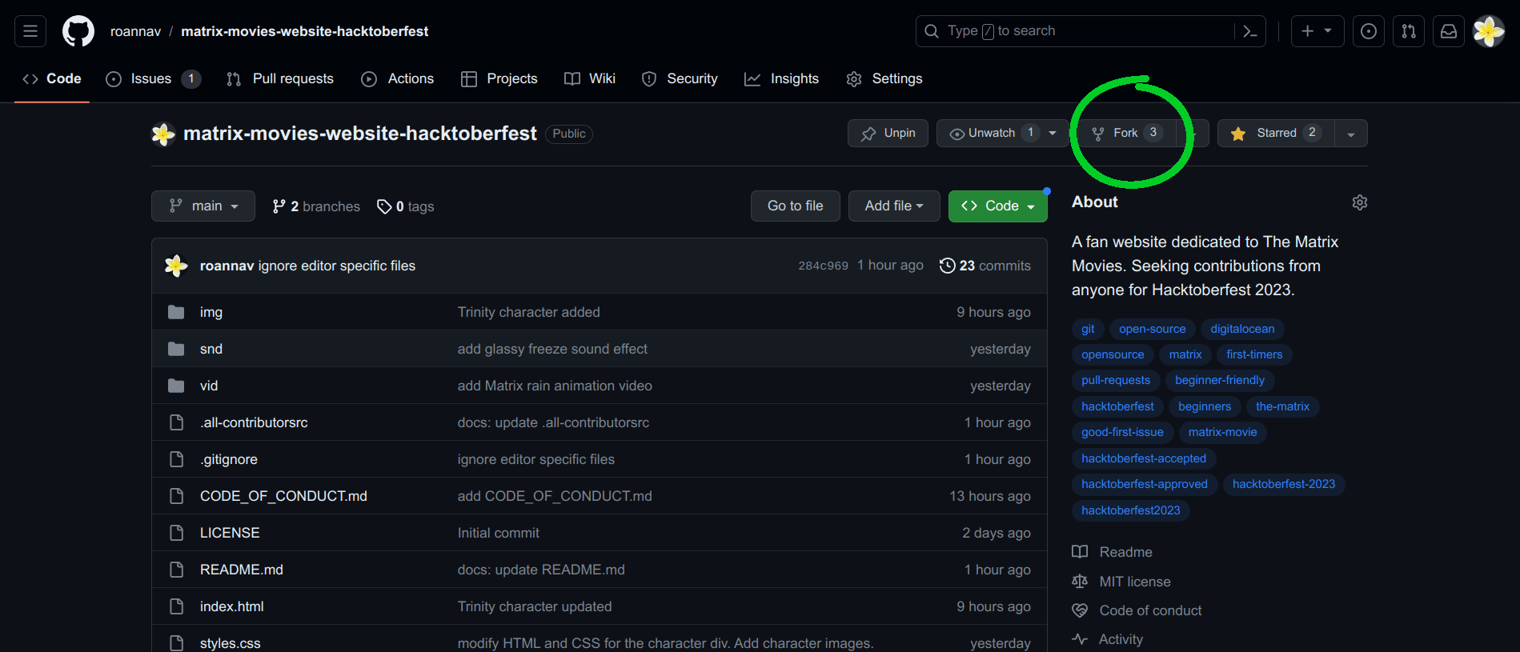Open README.md file
Screen dimensions: 1520x652
(242, 570)
